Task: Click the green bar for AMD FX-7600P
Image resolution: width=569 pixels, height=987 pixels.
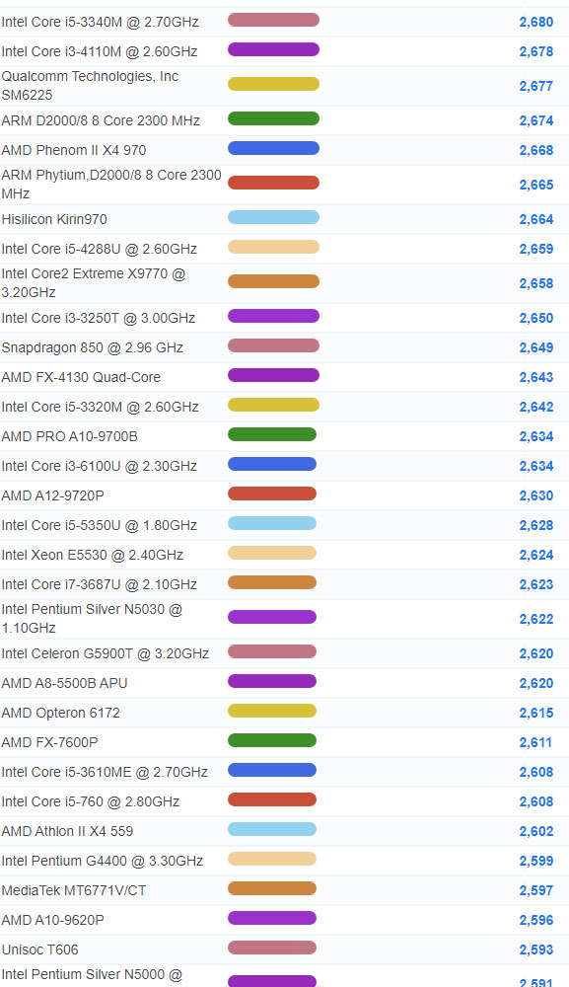Action: point(272,741)
